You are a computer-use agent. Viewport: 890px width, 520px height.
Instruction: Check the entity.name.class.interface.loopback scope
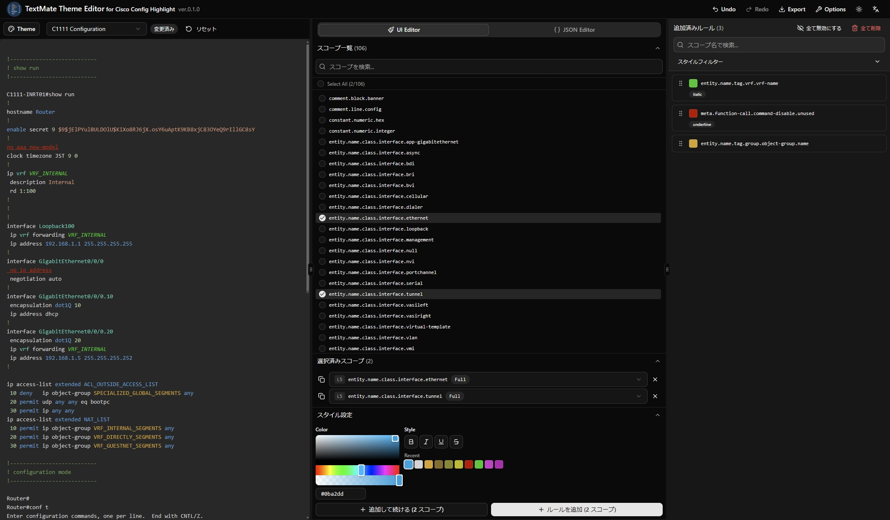pyautogui.click(x=322, y=229)
